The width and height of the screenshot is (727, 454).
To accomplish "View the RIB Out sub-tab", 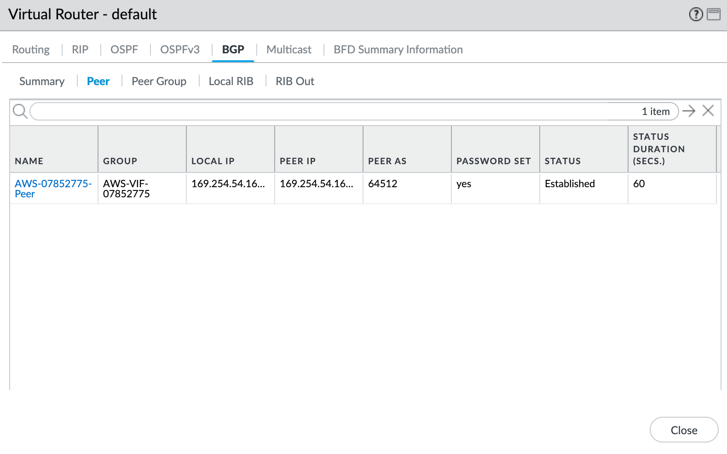I will coord(295,81).
